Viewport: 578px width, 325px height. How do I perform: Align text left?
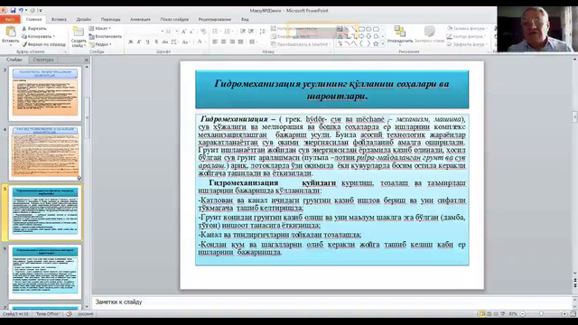[x=215, y=42]
